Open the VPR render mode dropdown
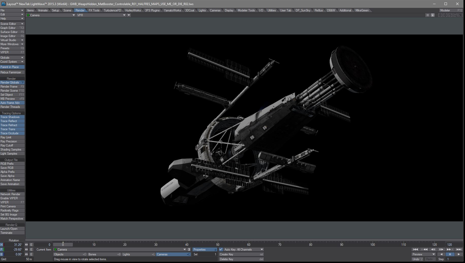This screenshot has height=263, width=465. (101, 15)
